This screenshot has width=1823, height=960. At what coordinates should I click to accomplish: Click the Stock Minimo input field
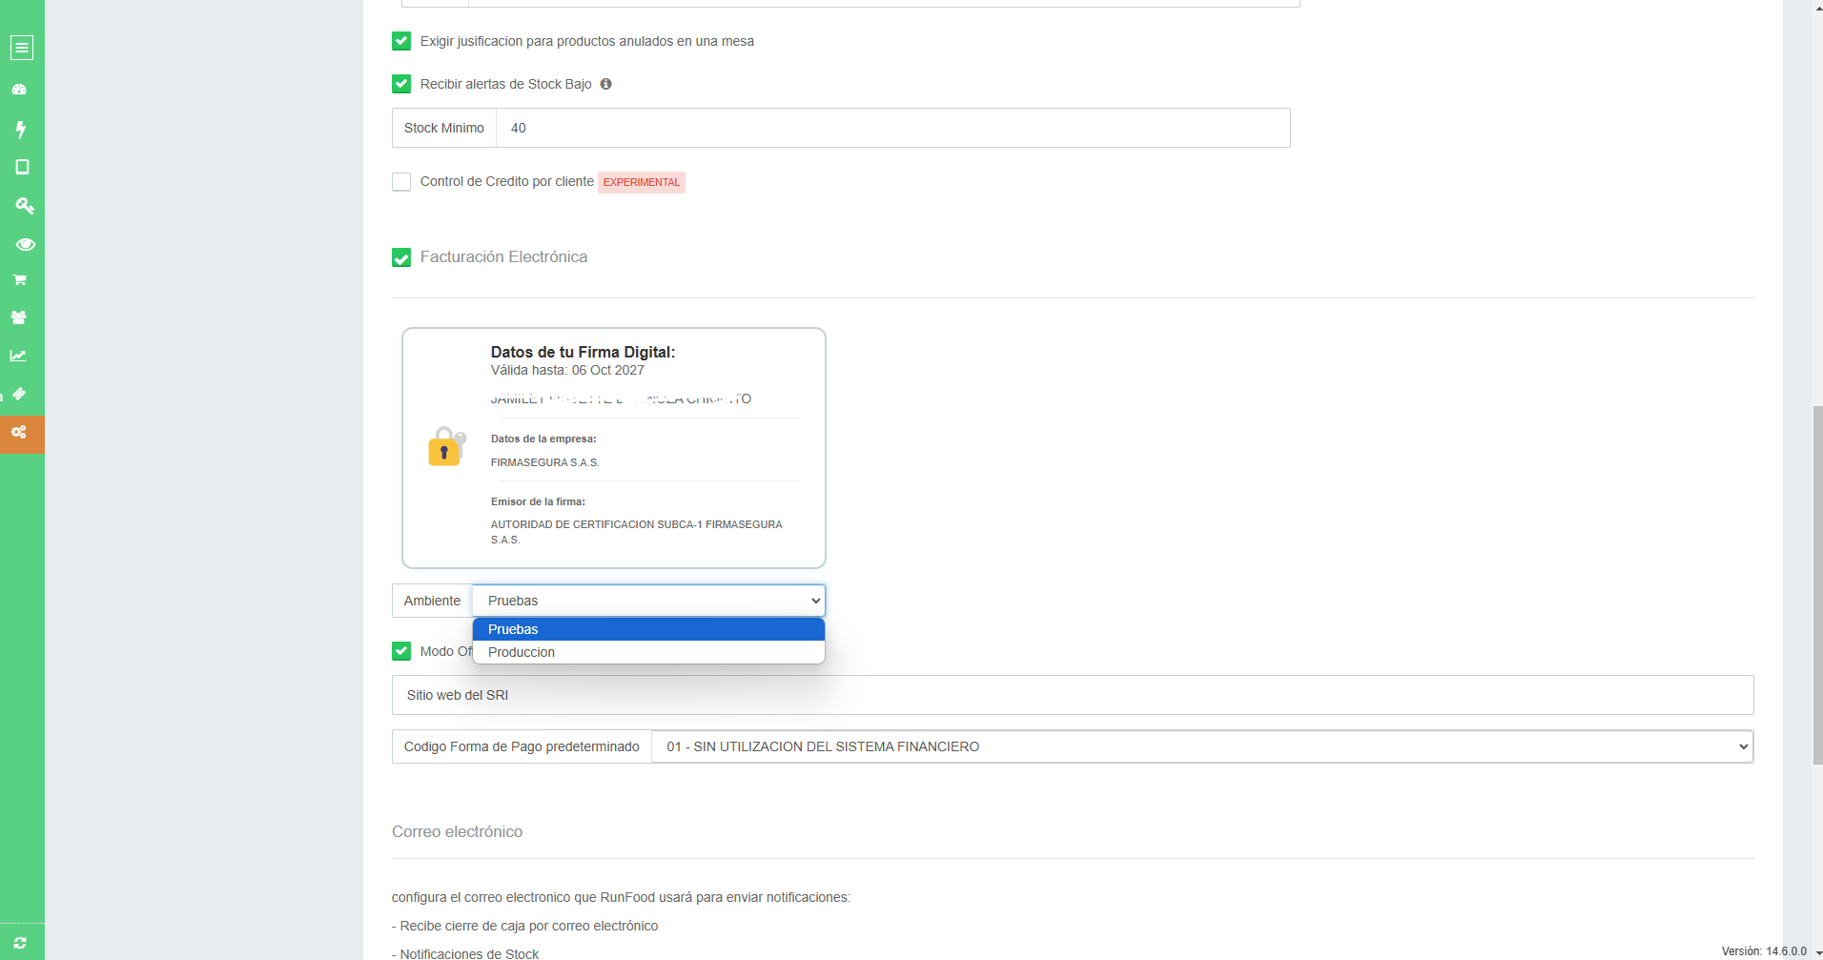(892, 128)
